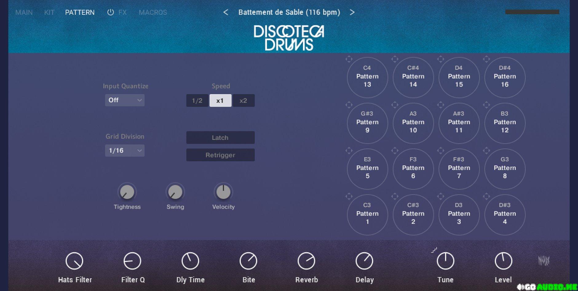Click the Bite knob
Viewport: 578px width, 291px height.
pos(248,261)
